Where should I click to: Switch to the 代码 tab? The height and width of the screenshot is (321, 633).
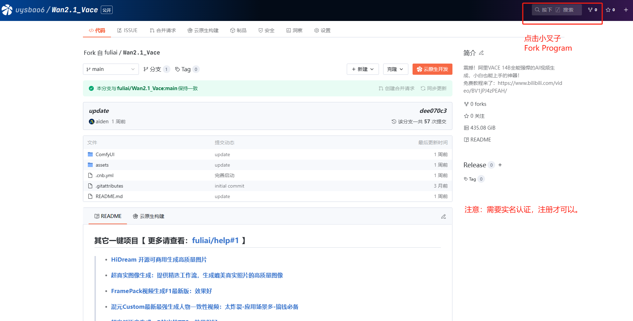click(x=97, y=30)
